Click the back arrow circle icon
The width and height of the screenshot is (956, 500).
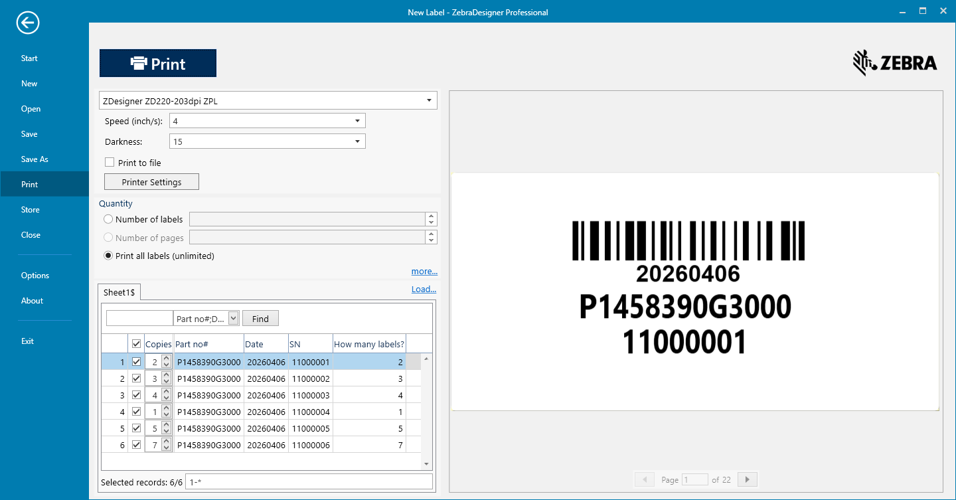click(28, 23)
